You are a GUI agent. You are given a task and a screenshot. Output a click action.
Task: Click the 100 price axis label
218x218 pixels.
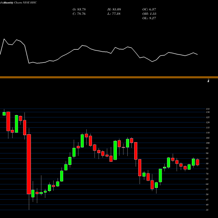point(208,143)
